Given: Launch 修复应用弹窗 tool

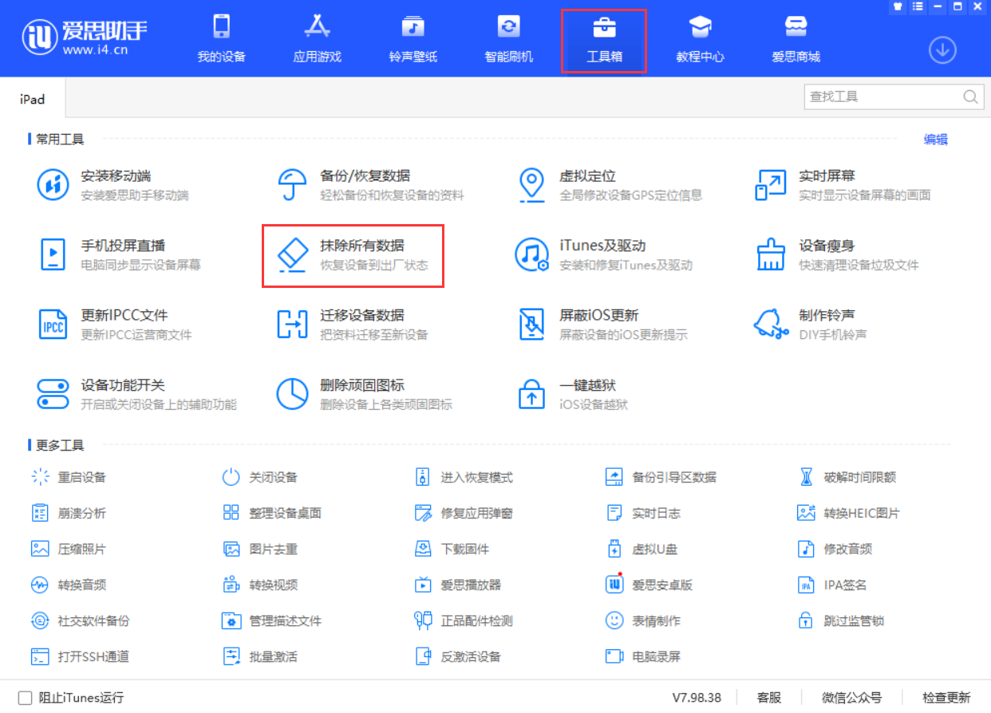Looking at the screenshot, I should (464, 513).
